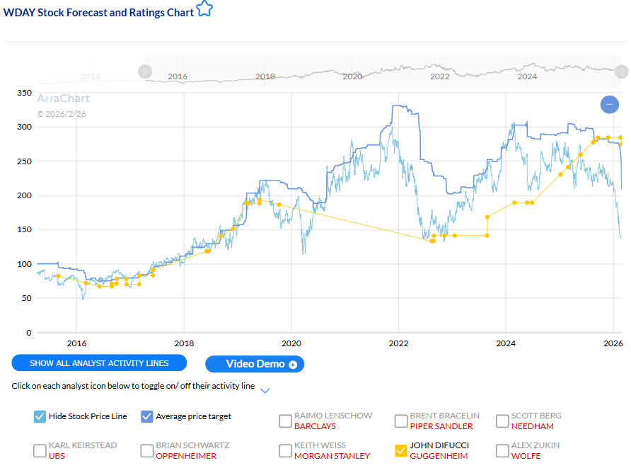The height and width of the screenshot is (468, 631).
Task: Toggle Scott Berg Needham analyst line
Action: tap(502, 421)
